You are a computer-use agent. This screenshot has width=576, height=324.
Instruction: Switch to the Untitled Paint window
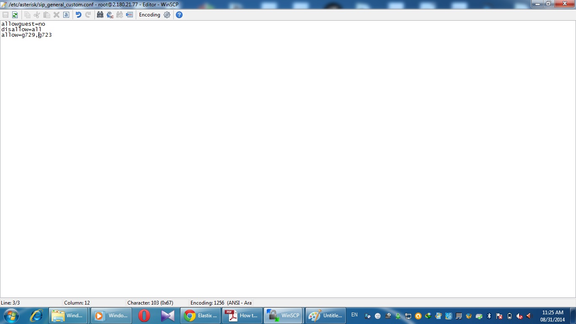coord(325,316)
